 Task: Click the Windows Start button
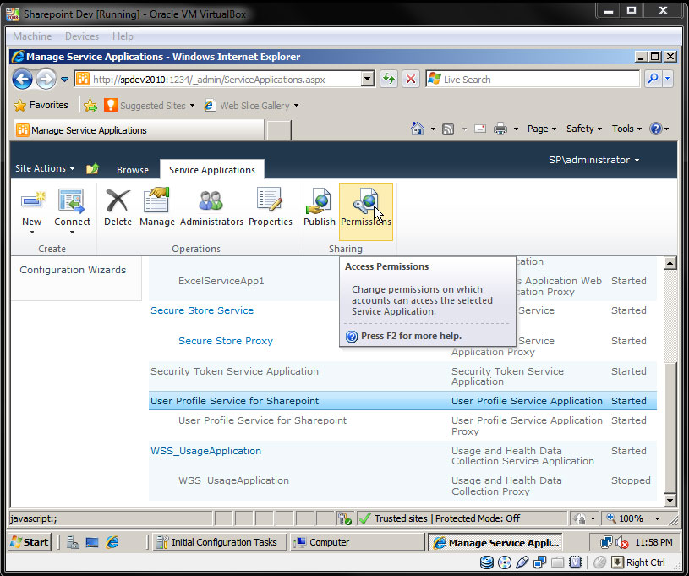pyautogui.click(x=30, y=542)
